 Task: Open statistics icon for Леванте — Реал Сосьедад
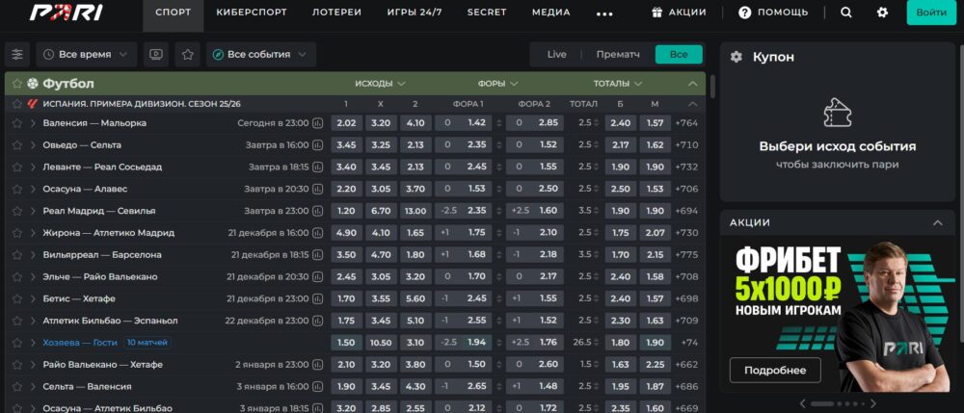[317, 167]
